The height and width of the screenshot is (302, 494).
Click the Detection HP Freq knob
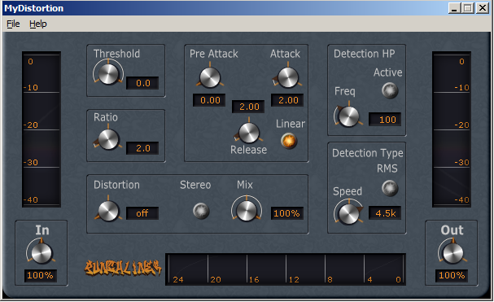point(348,116)
